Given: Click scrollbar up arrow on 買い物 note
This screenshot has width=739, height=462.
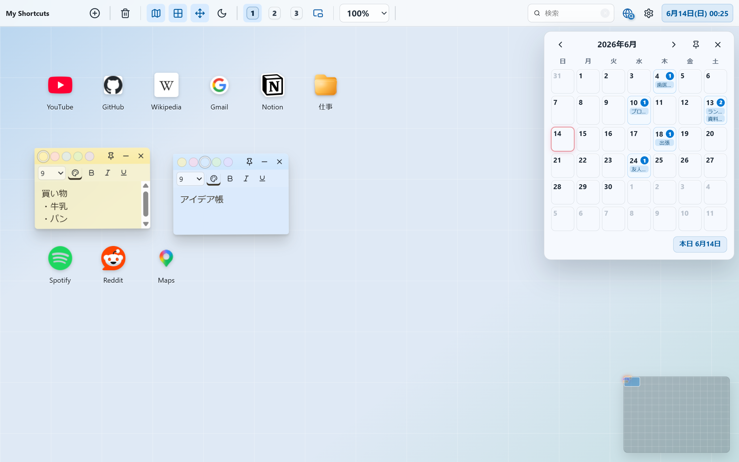Looking at the screenshot, I should pos(146,186).
